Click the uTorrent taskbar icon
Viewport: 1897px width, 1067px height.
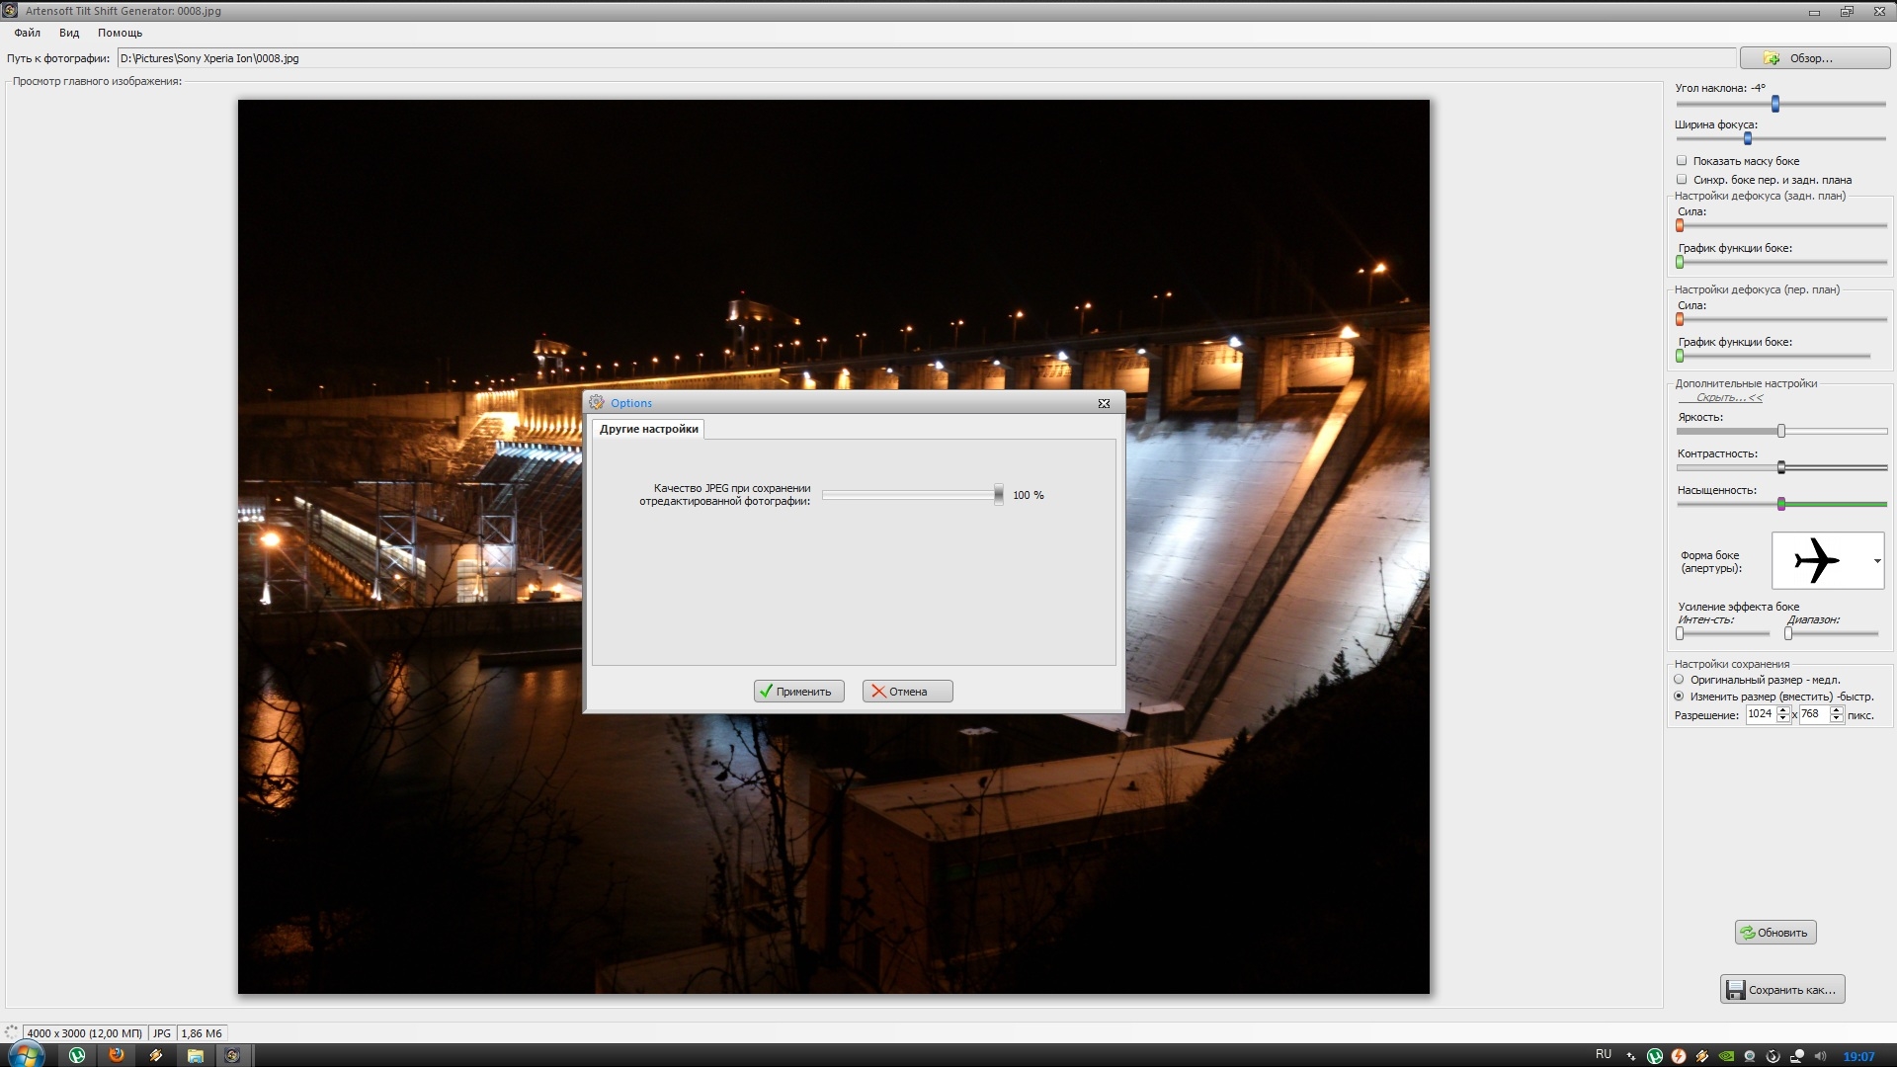coord(76,1055)
